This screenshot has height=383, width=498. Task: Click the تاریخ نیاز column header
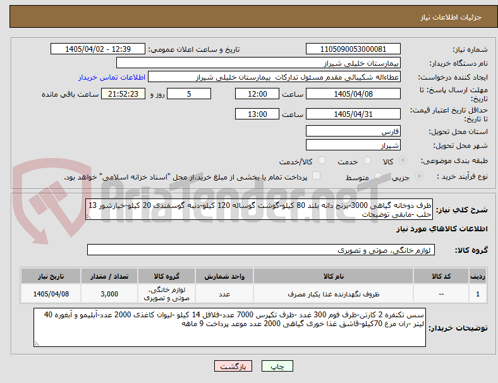point(51,276)
